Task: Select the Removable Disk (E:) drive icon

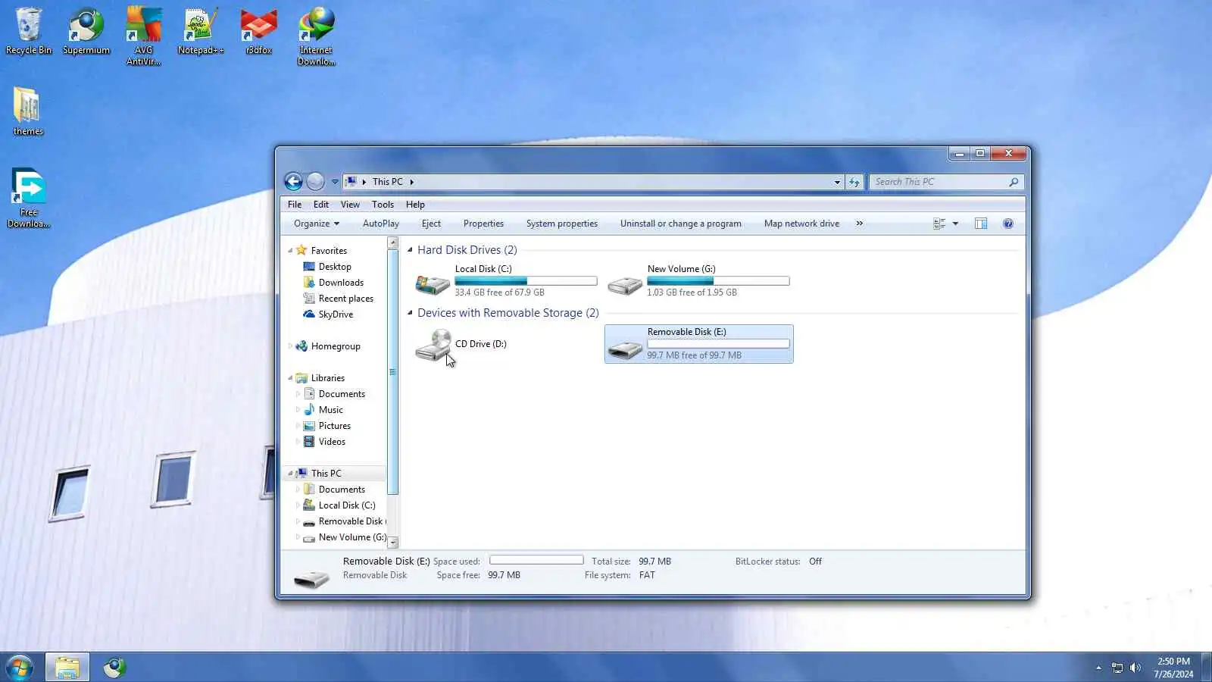Action: coord(626,349)
